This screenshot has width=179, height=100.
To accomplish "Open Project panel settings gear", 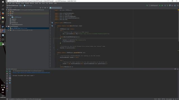I will coord(45,8).
